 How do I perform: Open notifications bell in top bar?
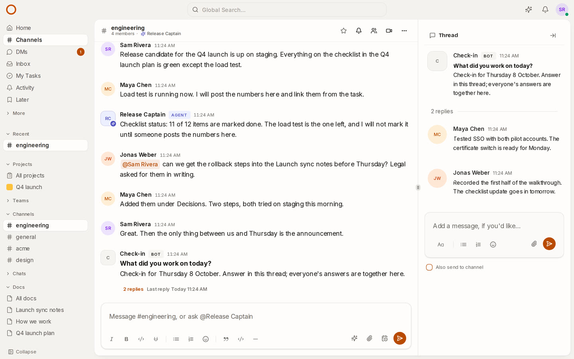point(545,10)
